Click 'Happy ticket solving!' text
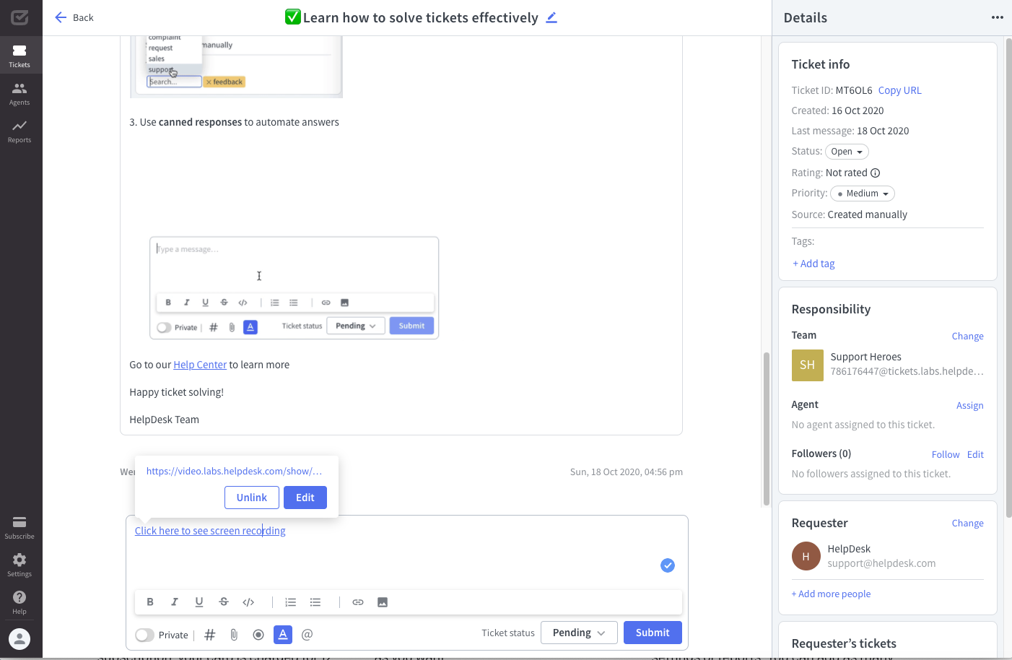Viewport: 1012px width, 660px height. pyautogui.click(x=177, y=392)
